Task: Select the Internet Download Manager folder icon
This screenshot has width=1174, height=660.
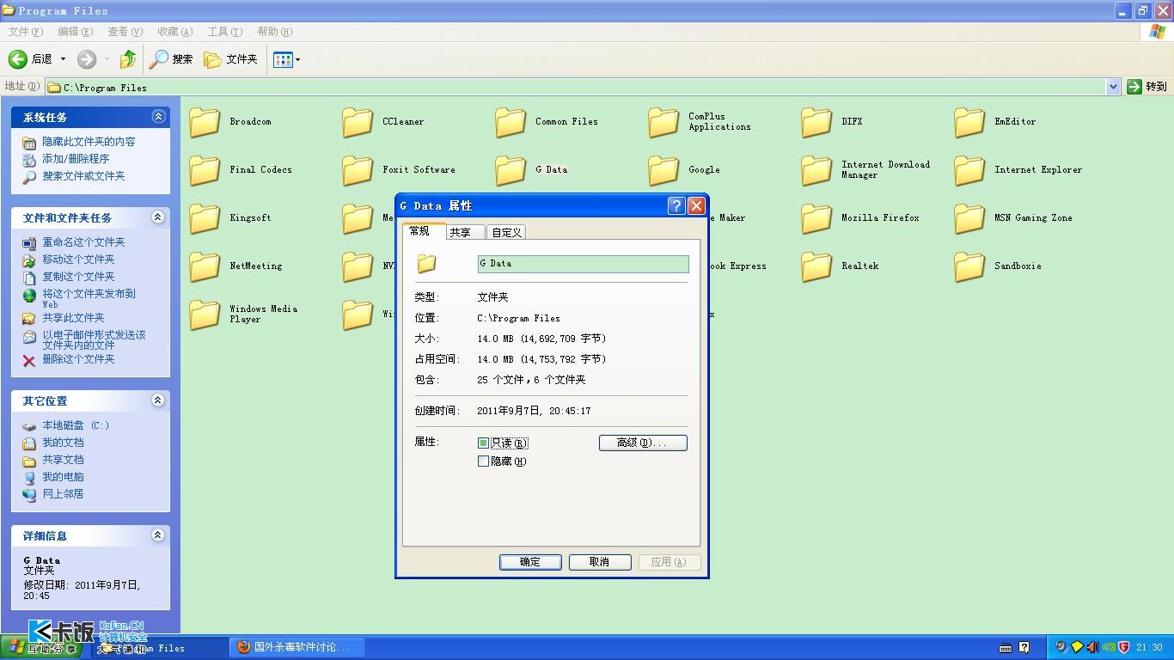Action: click(x=816, y=170)
